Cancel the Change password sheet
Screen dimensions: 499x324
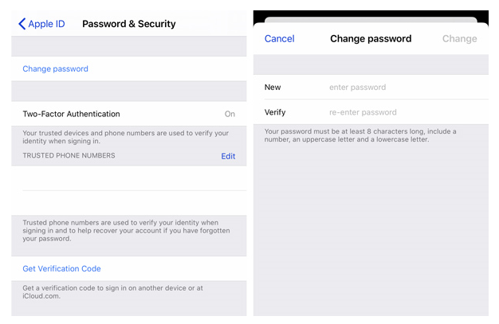pos(279,39)
